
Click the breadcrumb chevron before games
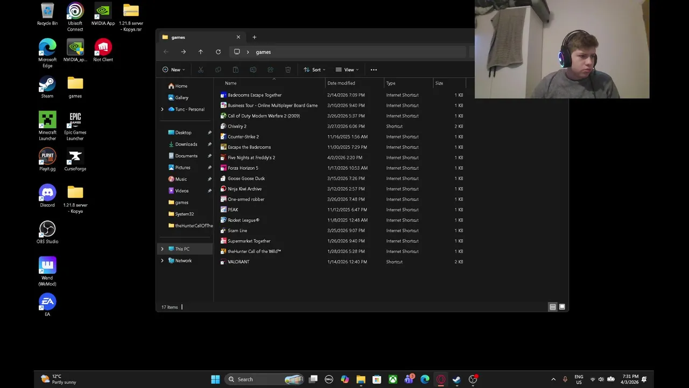(x=248, y=52)
